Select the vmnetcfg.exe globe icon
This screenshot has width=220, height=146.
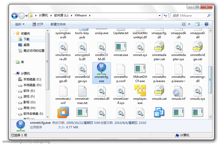tap(101, 69)
